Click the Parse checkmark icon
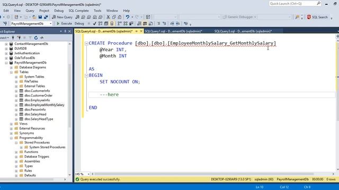 (94, 23)
